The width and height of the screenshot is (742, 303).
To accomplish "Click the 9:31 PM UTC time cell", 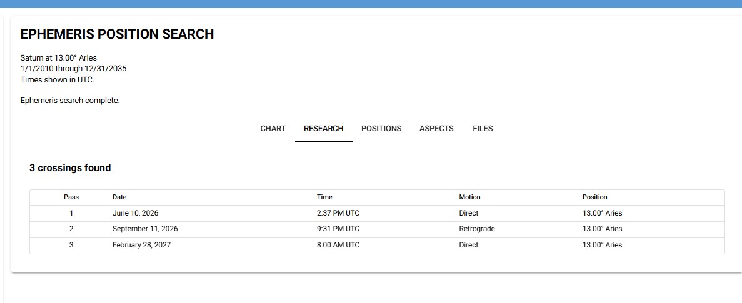I will tap(338, 229).
